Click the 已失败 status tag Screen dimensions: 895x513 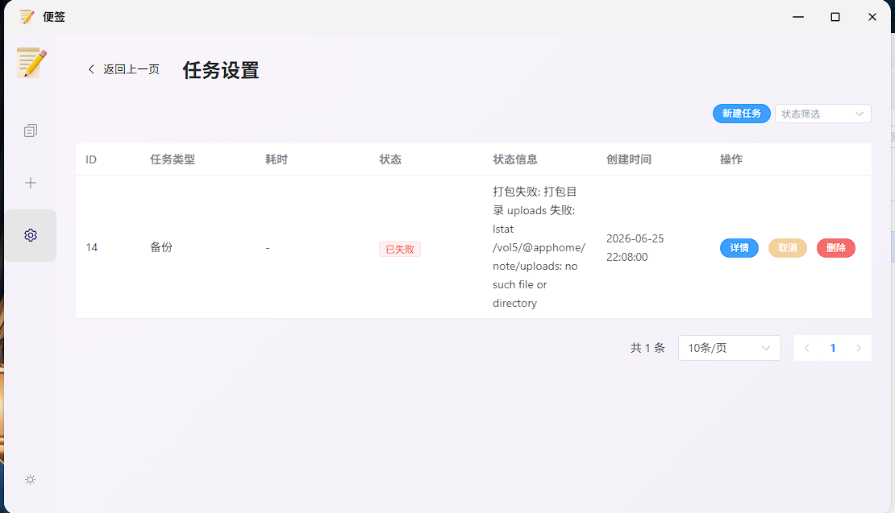click(x=400, y=249)
